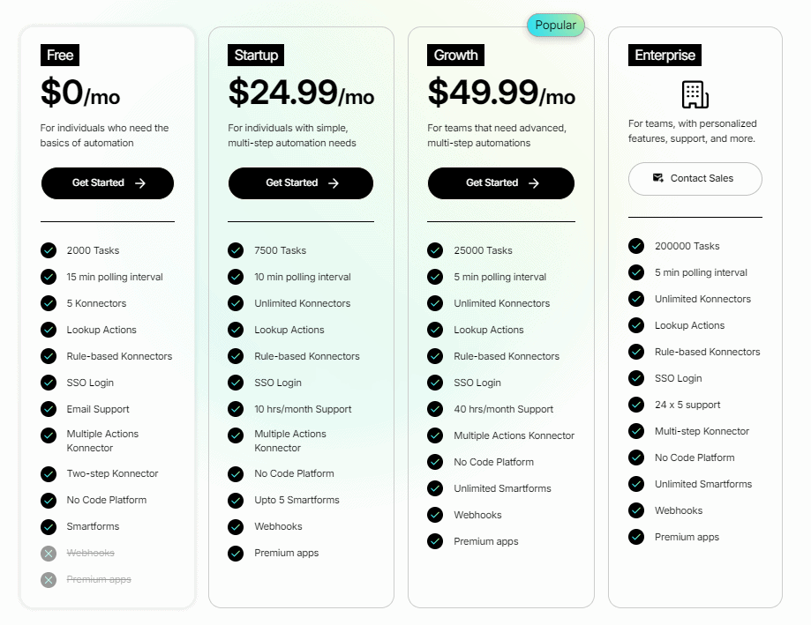Image resolution: width=811 pixels, height=625 pixels.
Task: Click the disabled checkmark beside Webhooks in Free
Action: [49, 554]
